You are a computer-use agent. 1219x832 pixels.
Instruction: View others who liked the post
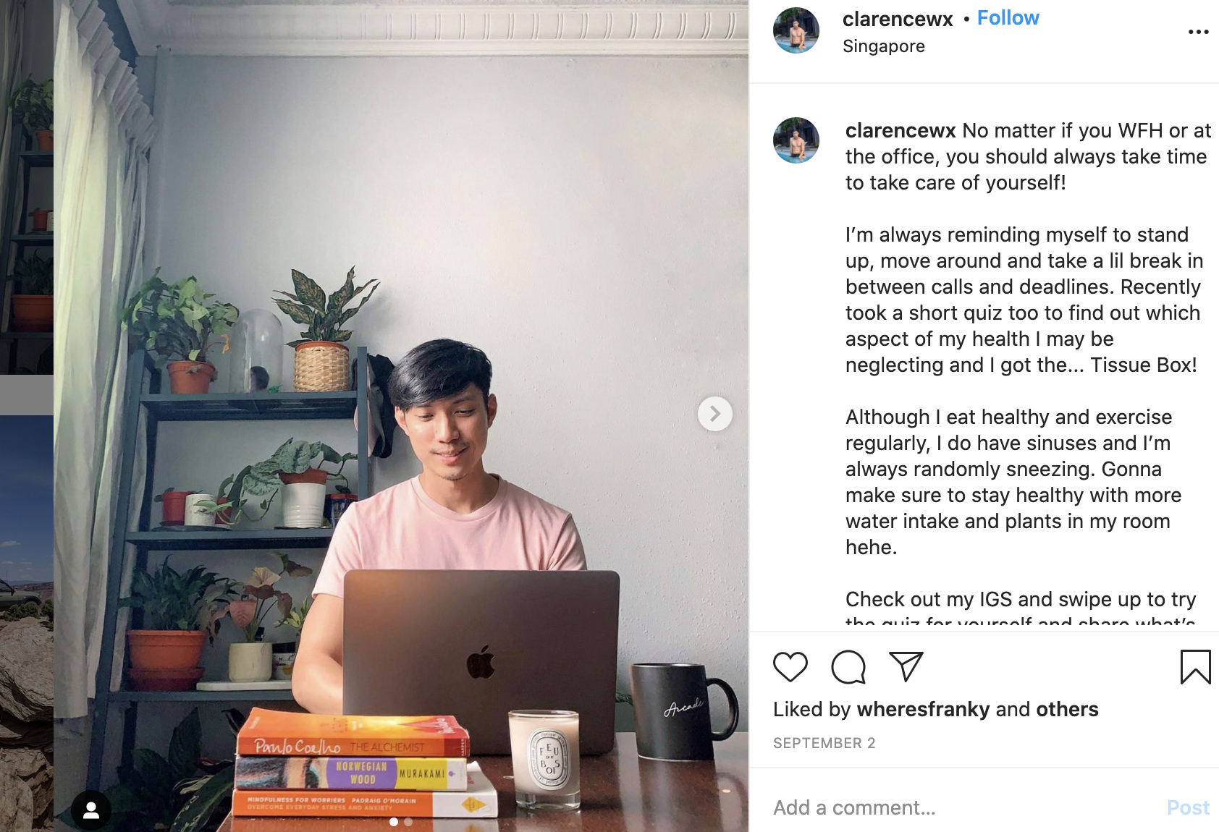coord(1067,709)
